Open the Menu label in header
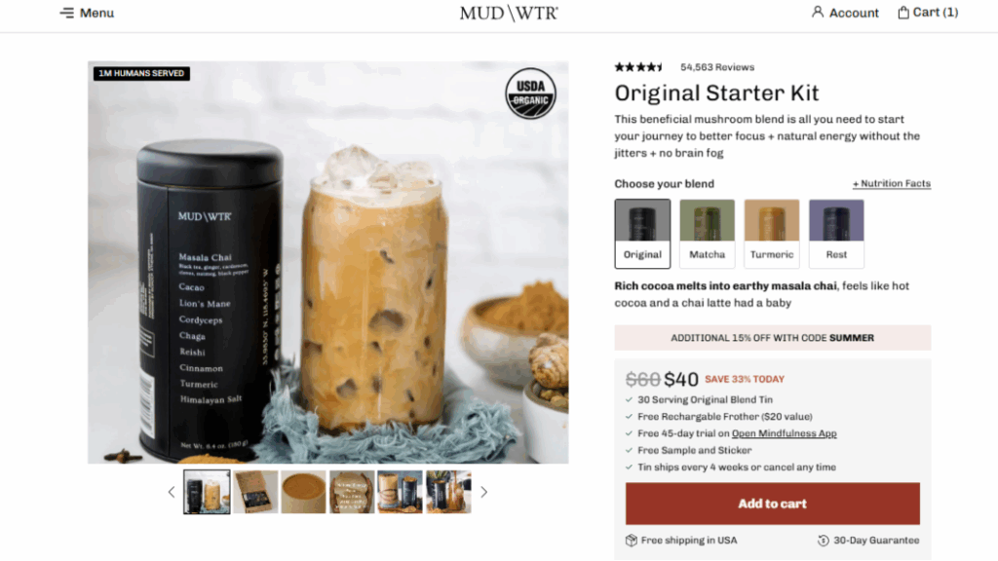Screen dimensions: 998x561 tap(96, 13)
